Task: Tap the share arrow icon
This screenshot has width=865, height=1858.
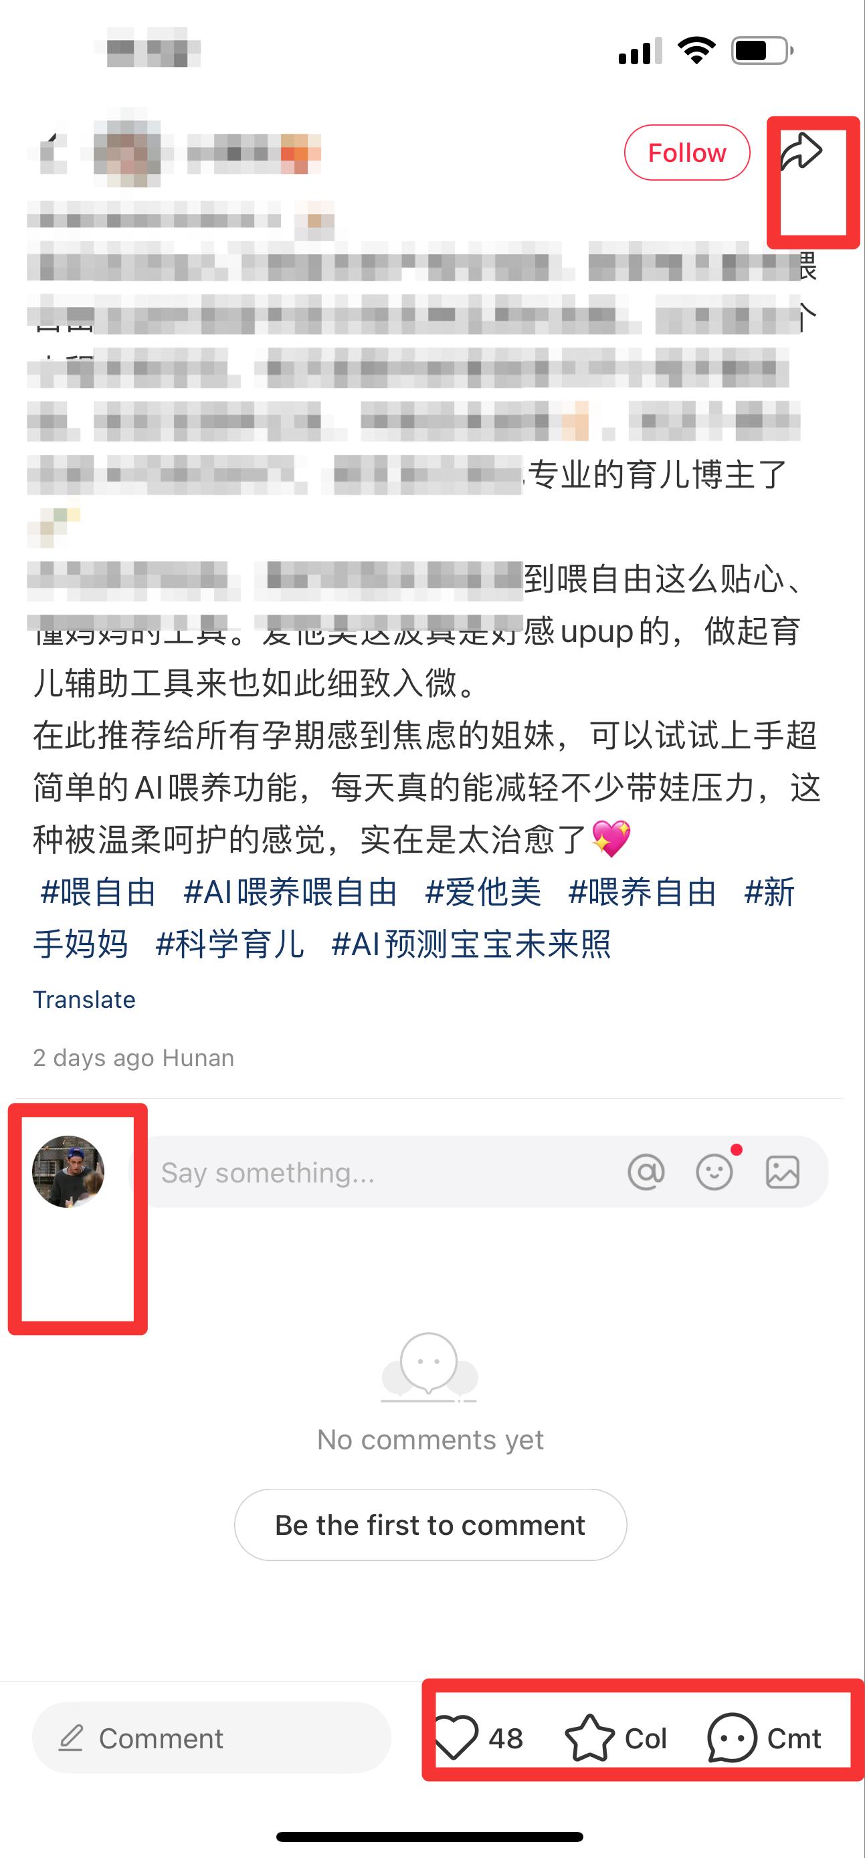Action: click(801, 151)
